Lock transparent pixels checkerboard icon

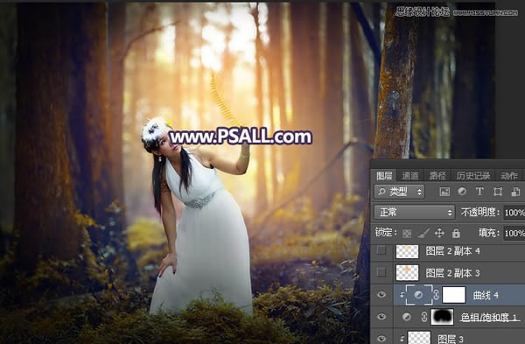coord(407,234)
